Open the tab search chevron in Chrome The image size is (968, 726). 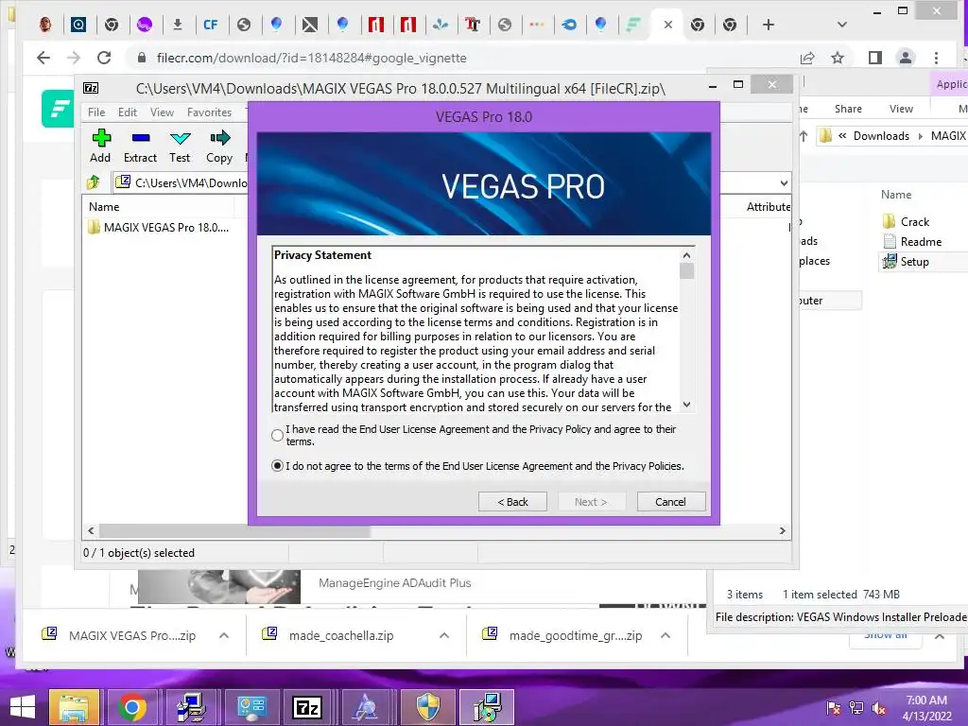pyautogui.click(x=841, y=25)
